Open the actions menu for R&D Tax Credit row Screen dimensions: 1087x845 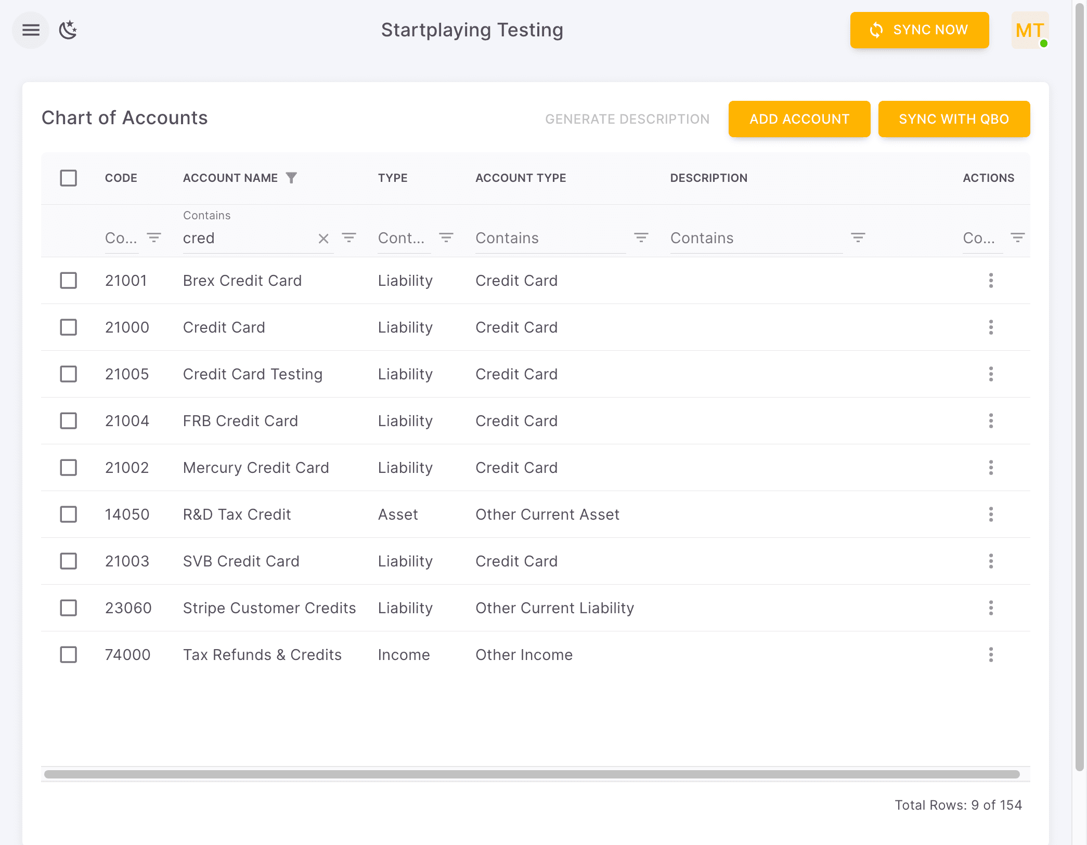(991, 514)
